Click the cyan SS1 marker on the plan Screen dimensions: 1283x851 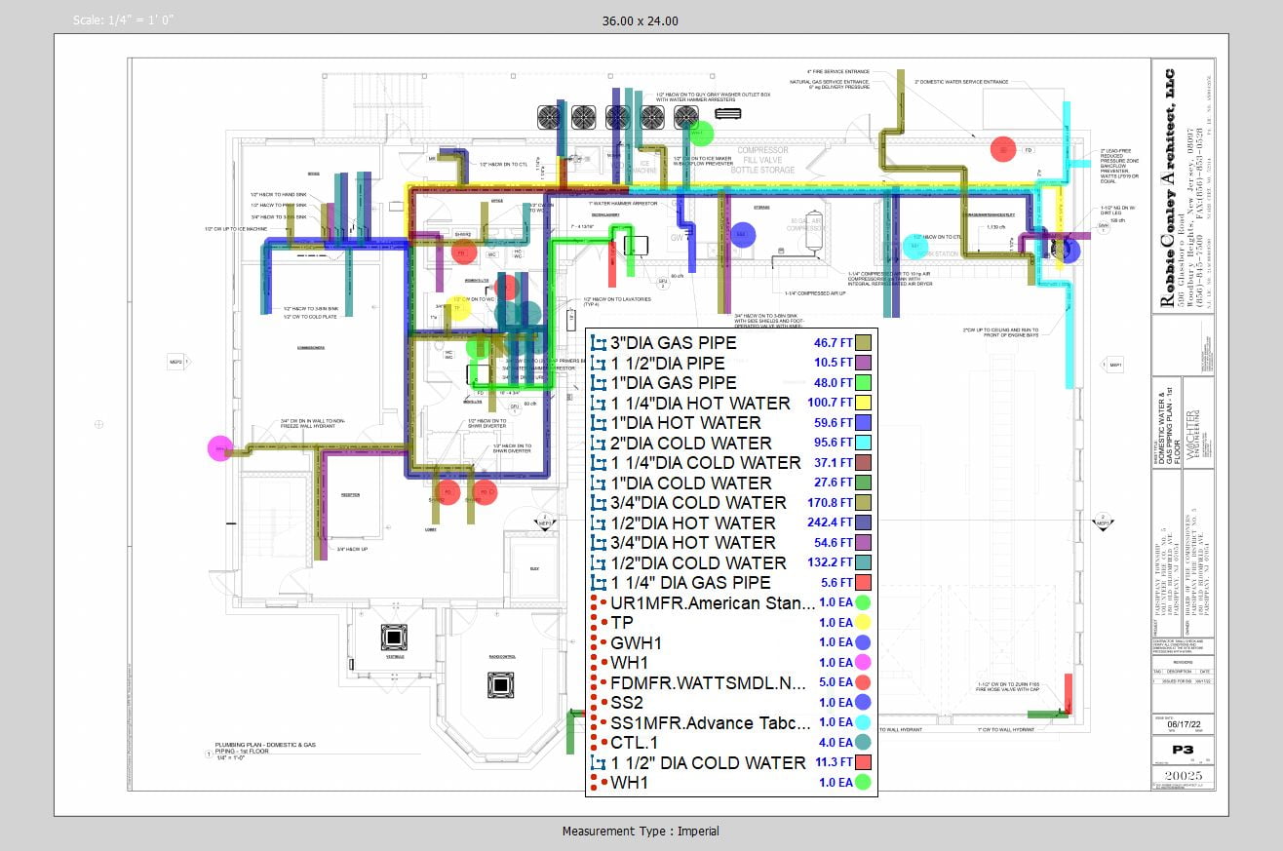[x=914, y=246]
